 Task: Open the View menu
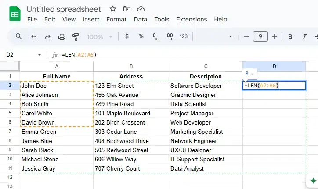69,19
